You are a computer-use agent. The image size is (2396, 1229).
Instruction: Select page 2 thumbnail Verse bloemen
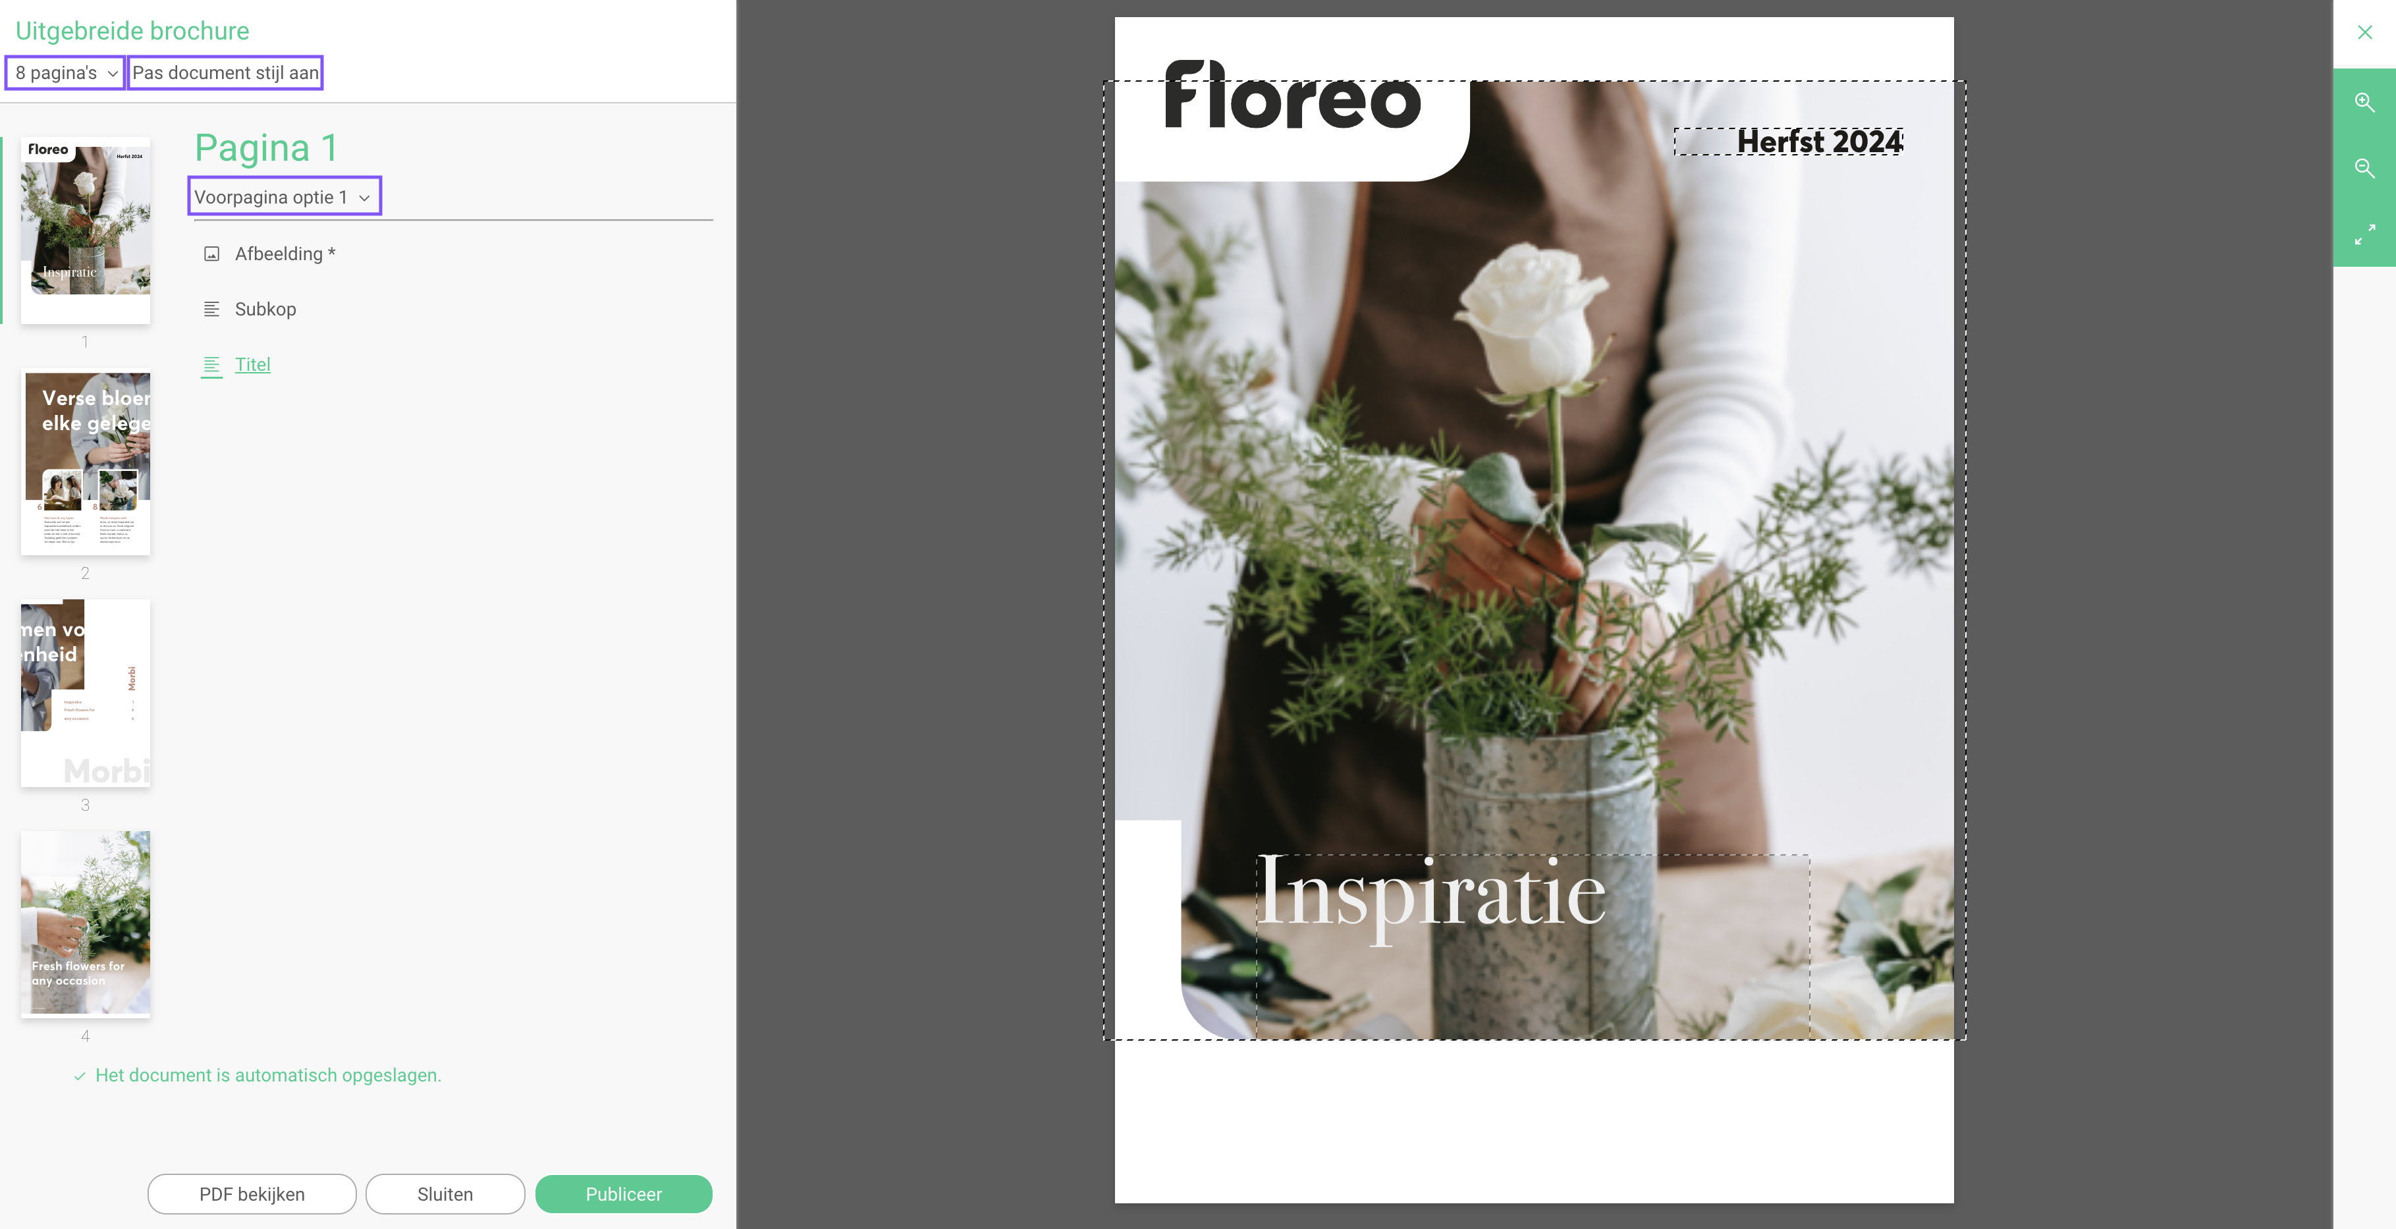pos(86,462)
